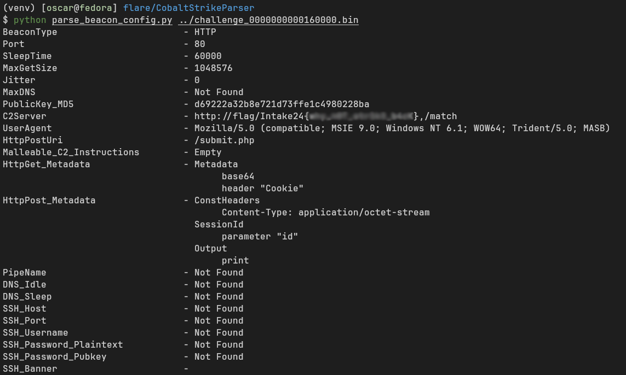Viewport: 626px width, 375px height.
Task: Click the Malleable_C2_Instructions label
Action: tap(71, 152)
